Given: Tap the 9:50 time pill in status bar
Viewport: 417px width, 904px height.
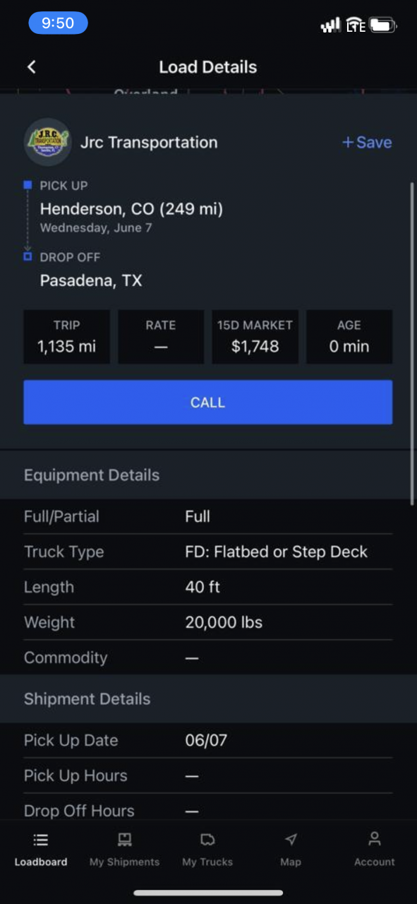Looking at the screenshot, I should tap(58, 23).
